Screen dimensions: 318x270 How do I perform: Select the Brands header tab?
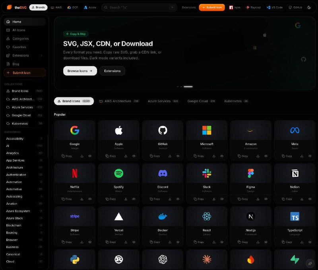tap(38, 7)
